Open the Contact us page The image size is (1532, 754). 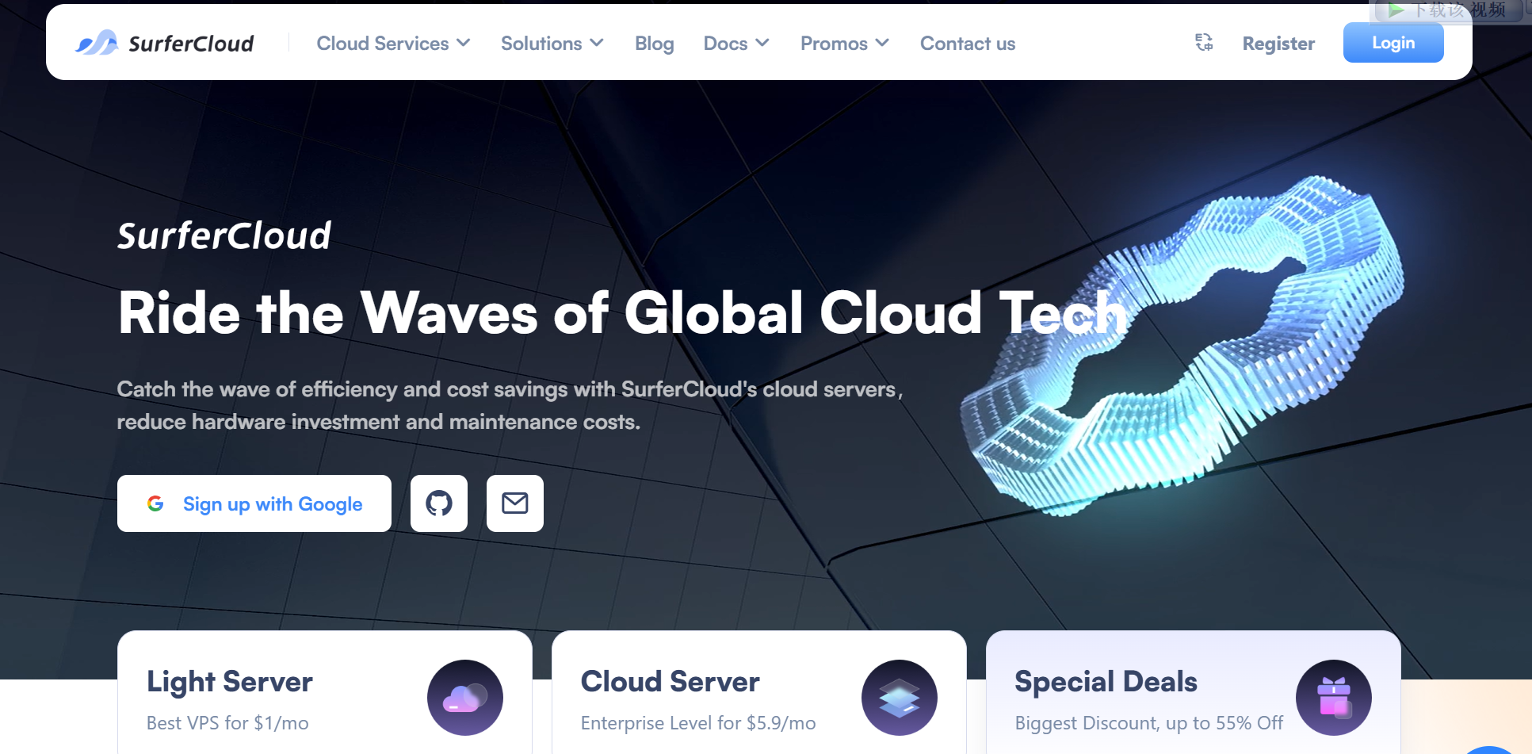967,44
